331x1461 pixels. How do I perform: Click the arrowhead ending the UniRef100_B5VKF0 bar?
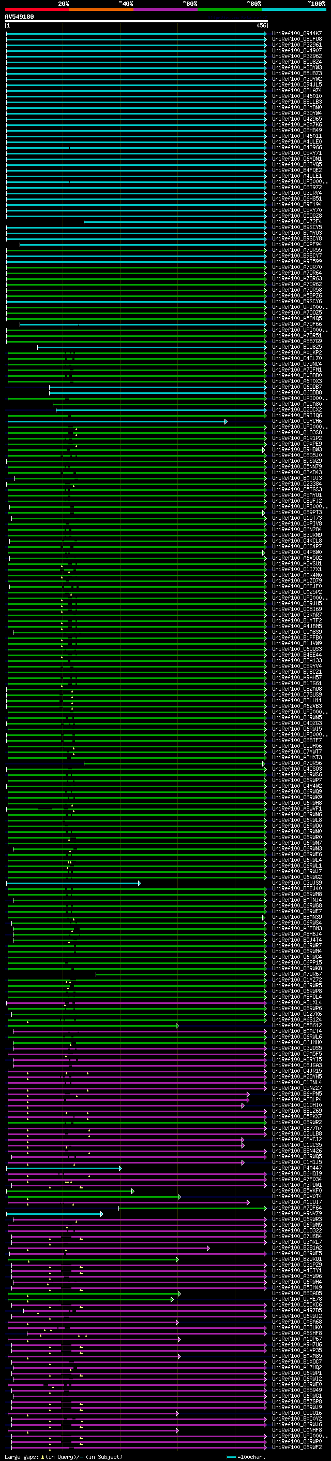[x=133, y=1191]
